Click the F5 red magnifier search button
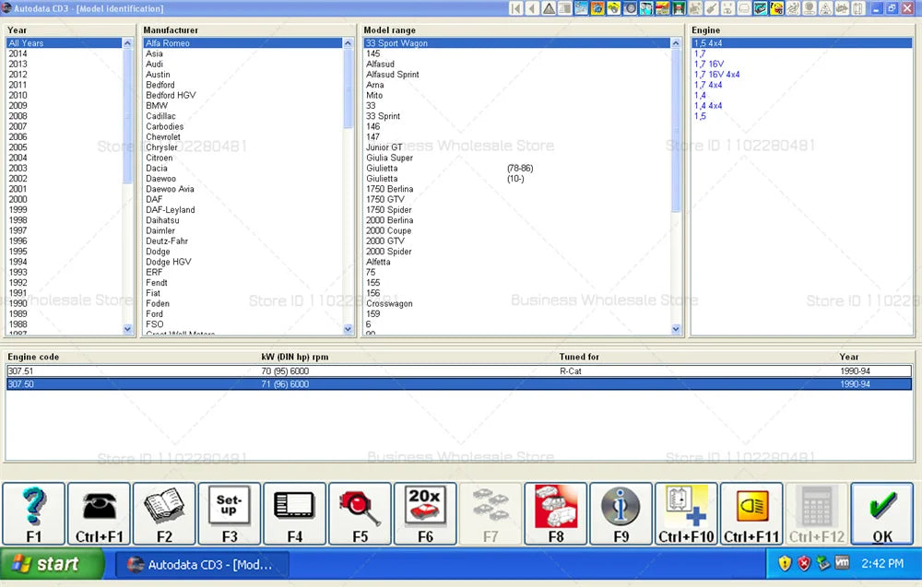Viewport: 922px width, 587px height. (361, 513)
